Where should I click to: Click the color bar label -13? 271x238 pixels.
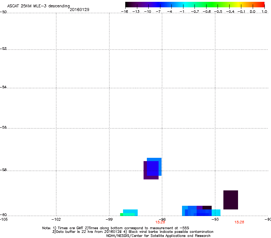coord(136,12)
